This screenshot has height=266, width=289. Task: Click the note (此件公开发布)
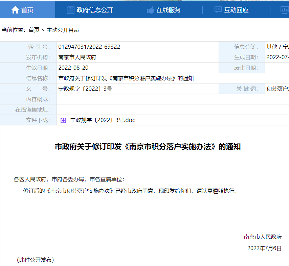coord(36,260)
